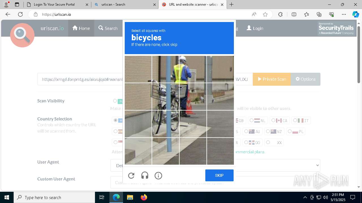
Task: Close the URL and website scanner tab
Action: click(x=222, y=5)
